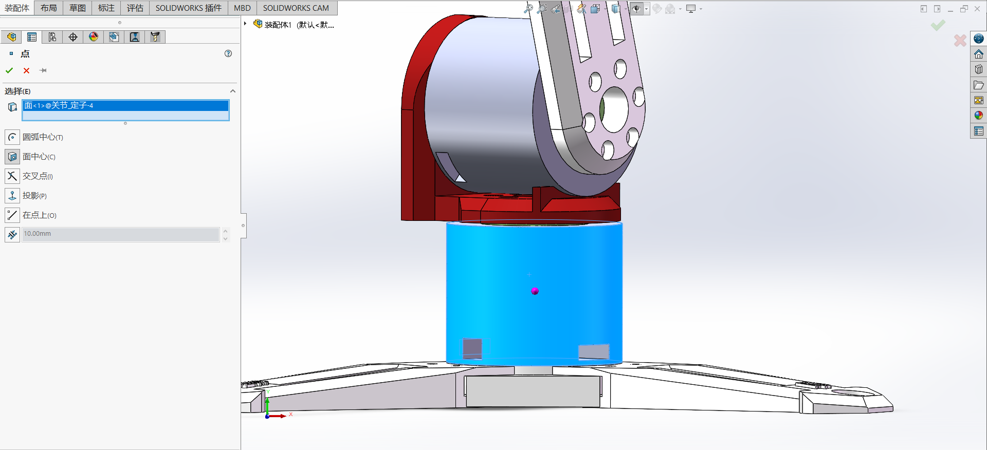Expand the 装配体1 flyout tree node
Image resolution: width=987 pixels, height=450 pixels.
tap(245, 24)
